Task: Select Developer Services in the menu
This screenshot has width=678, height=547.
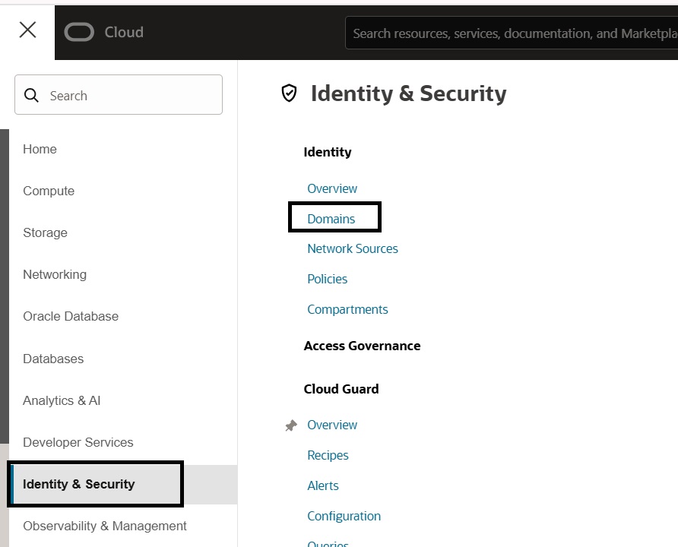Action: click(78, 442)
